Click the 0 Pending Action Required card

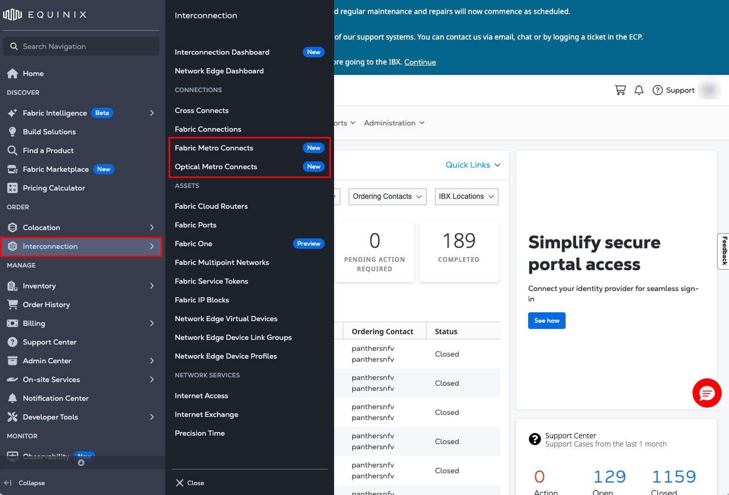click(x=375, y=252)
